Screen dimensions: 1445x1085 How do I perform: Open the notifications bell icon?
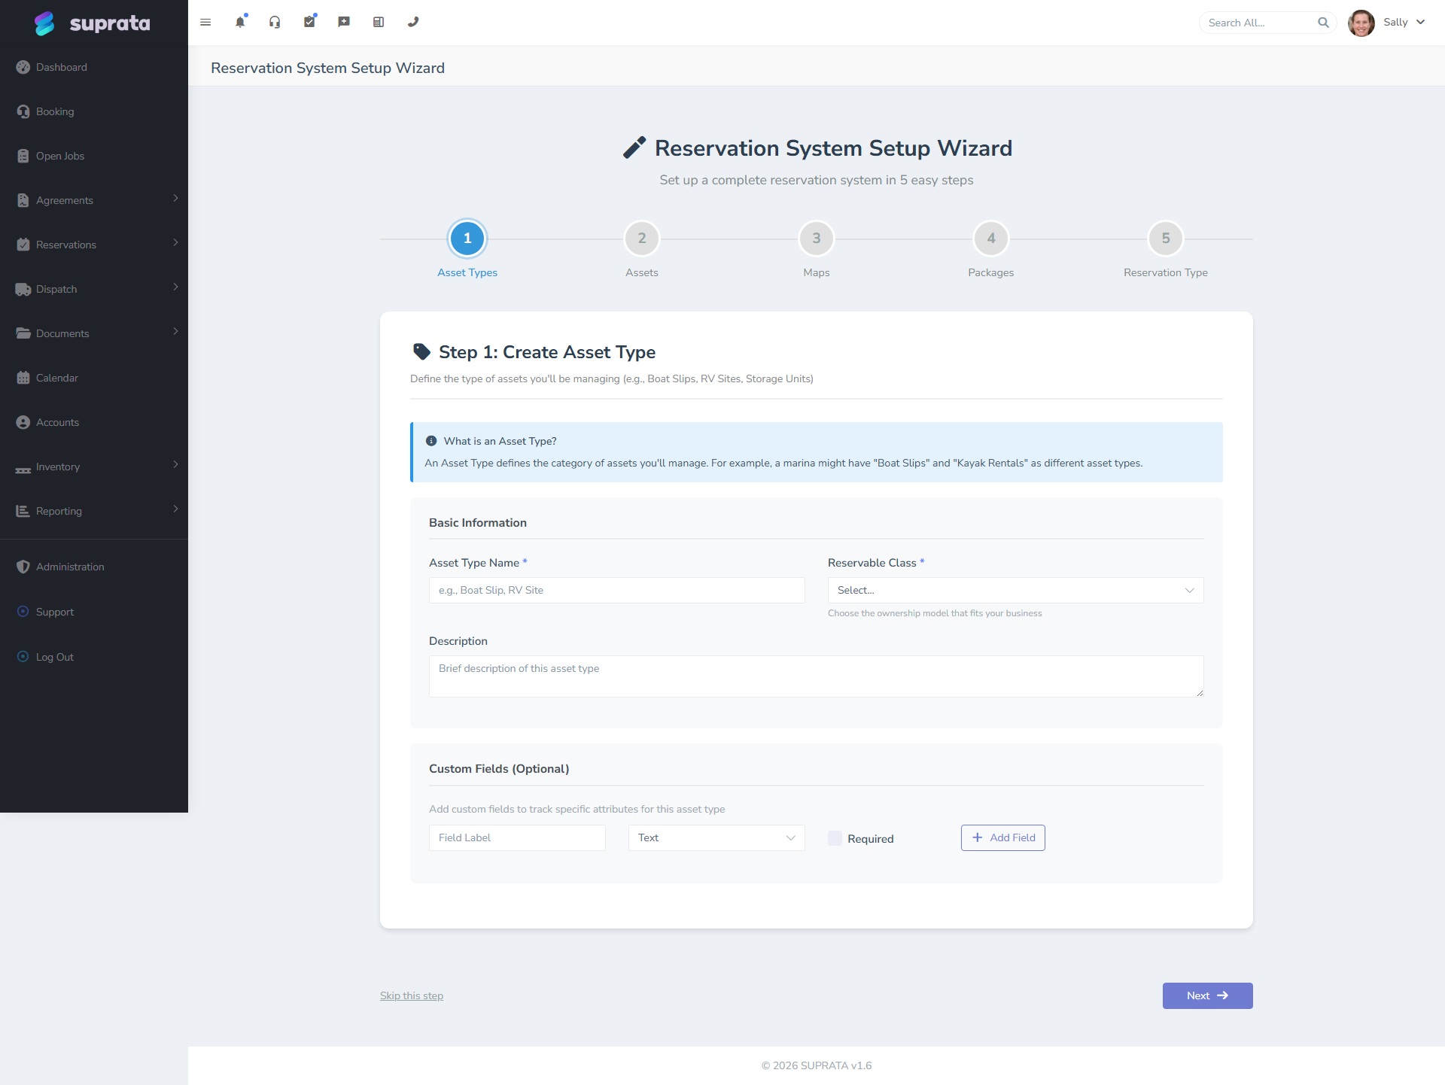(x=240, y=22)
